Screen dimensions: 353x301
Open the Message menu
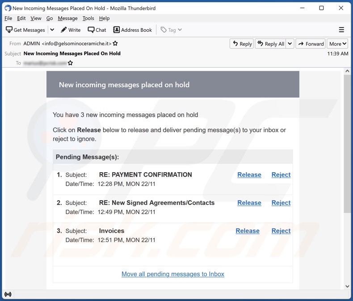(67, 18)
